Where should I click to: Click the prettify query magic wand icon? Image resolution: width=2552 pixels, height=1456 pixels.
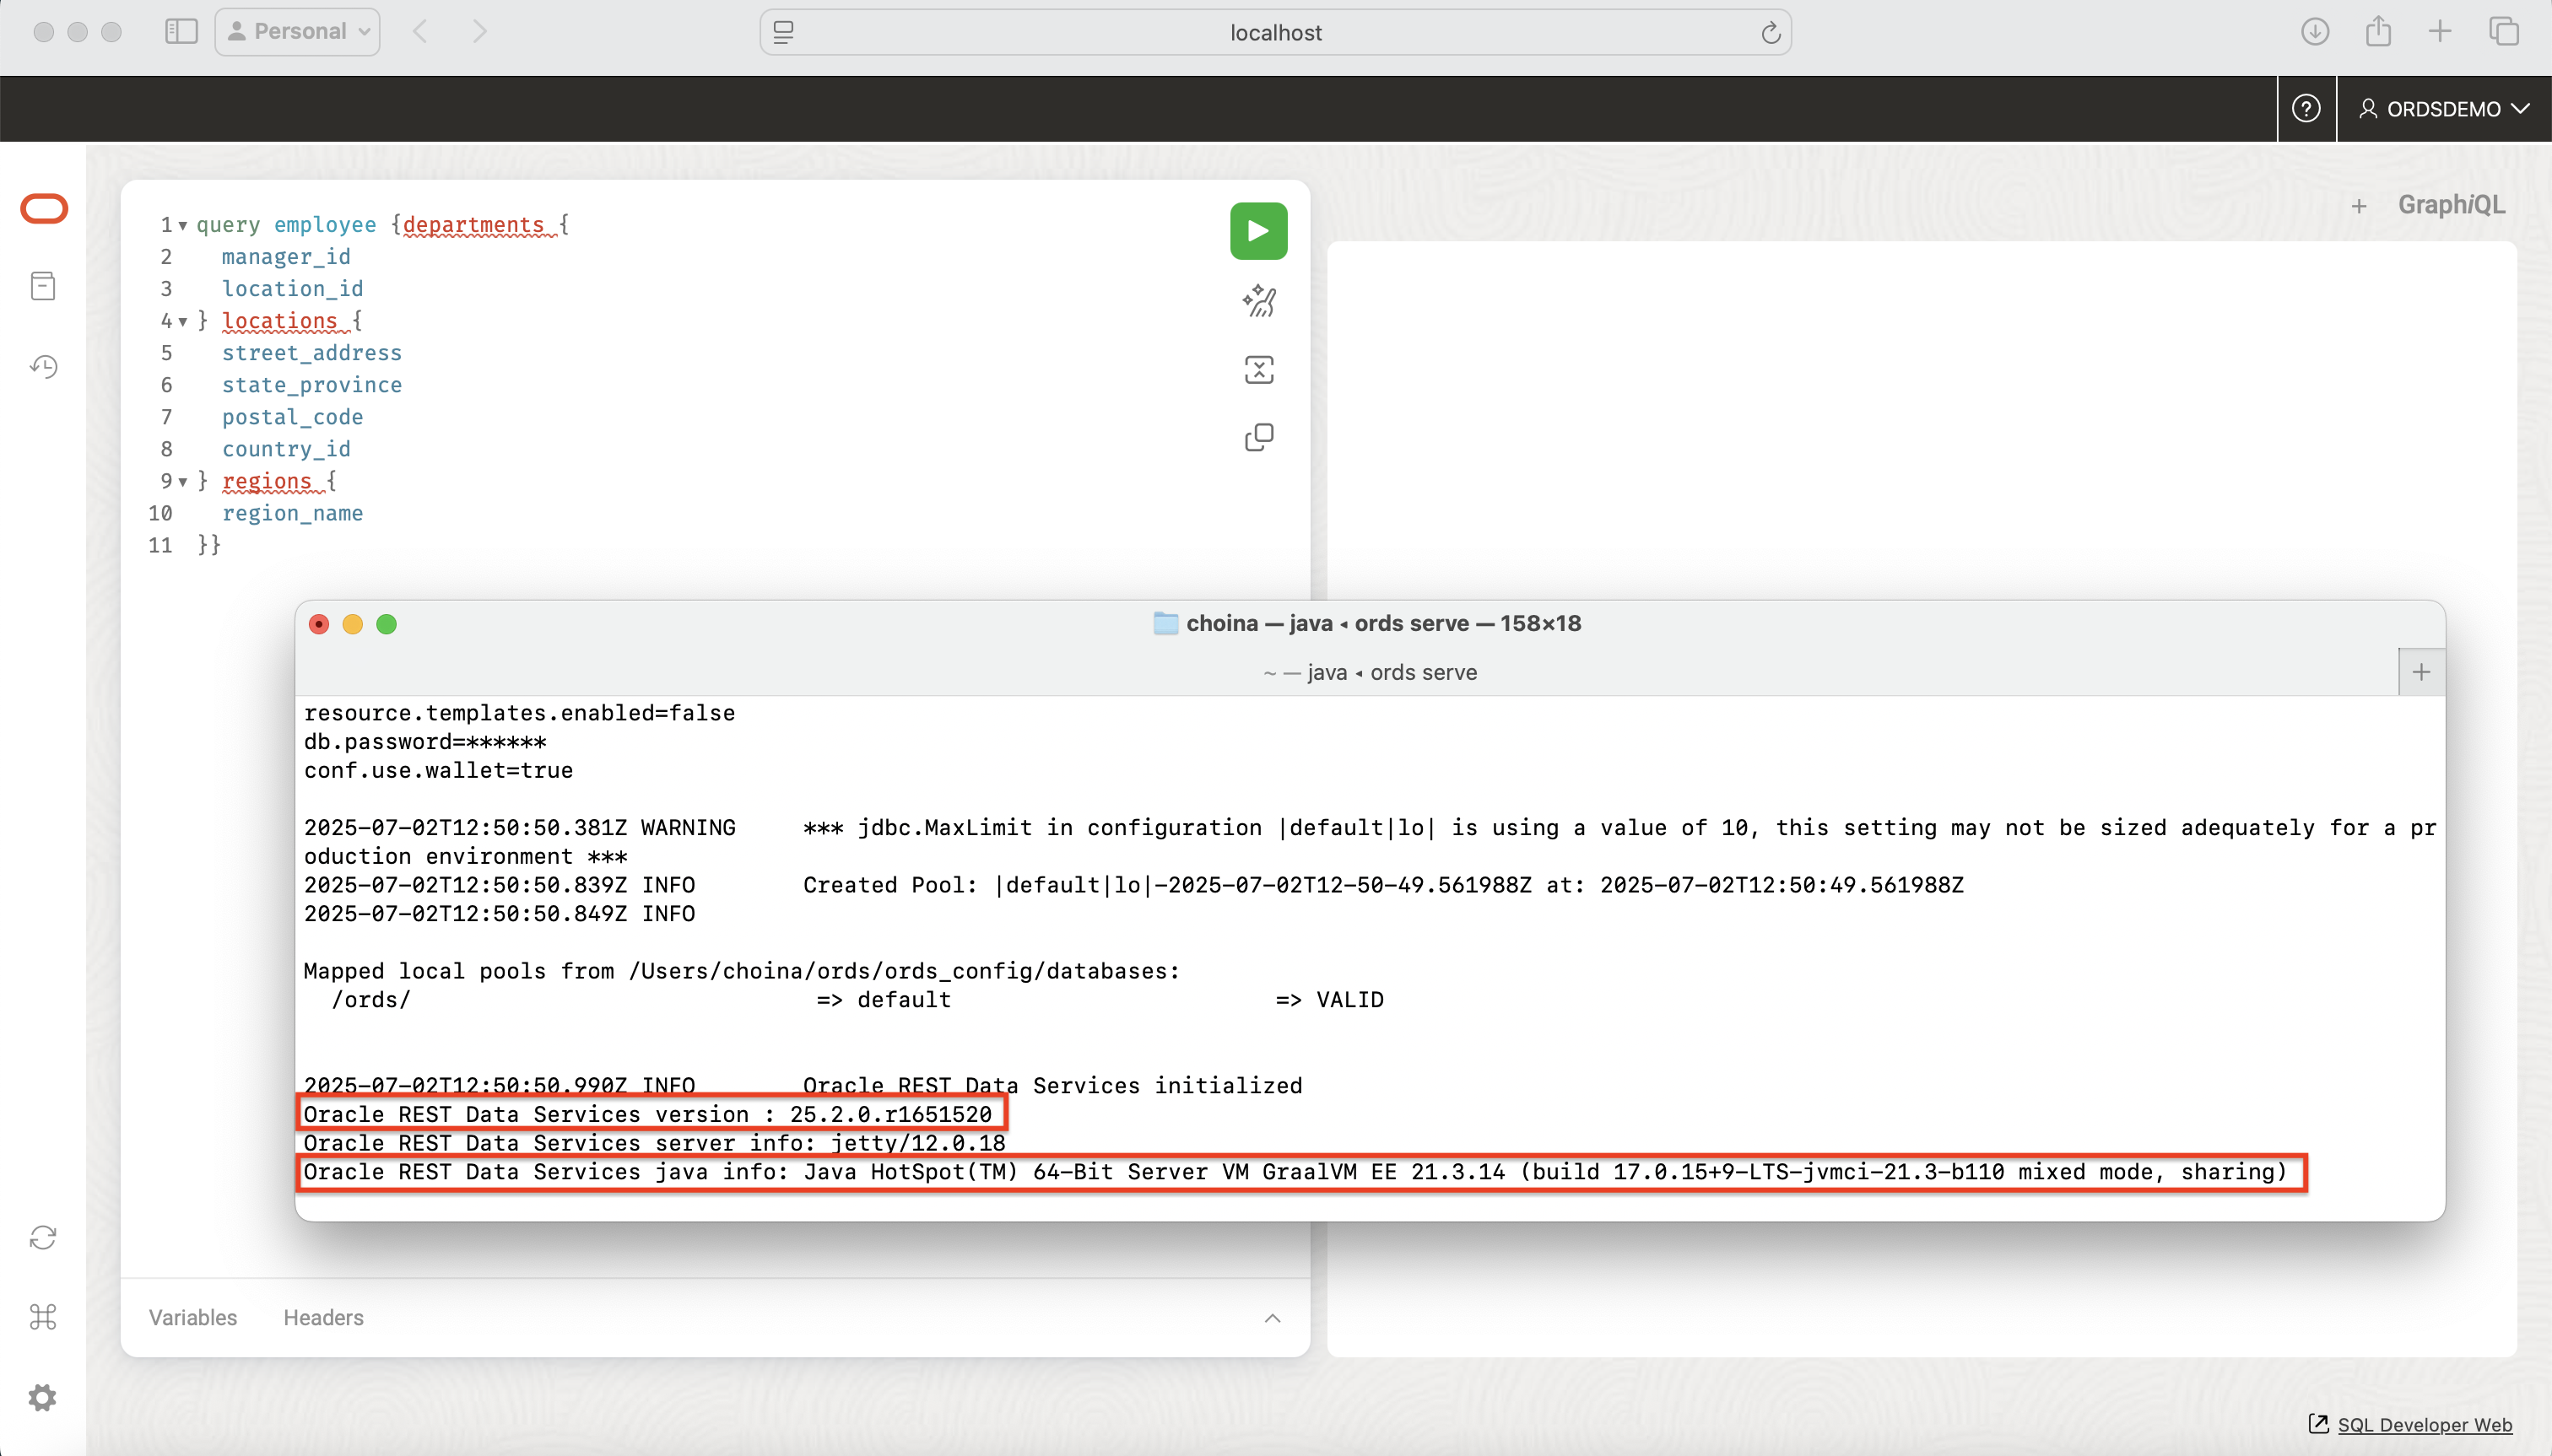click(1258, 301)
